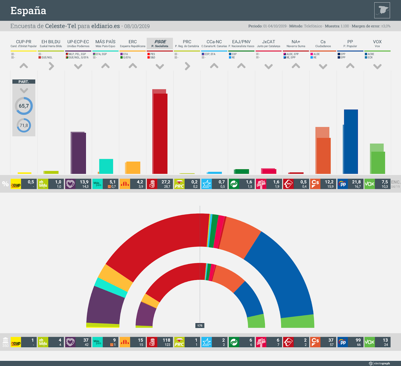The image size is (401, 366).
Task: Click the 65,7 participation ring
Action: point(24,106)
